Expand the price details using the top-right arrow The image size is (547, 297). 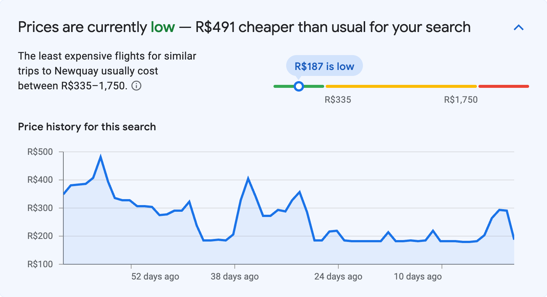pyautogui.click(x=518, y=27)
